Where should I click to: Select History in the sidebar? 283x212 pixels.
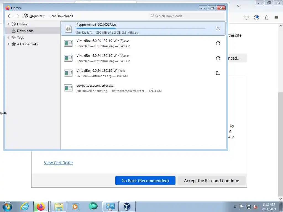click(x=22, y=24)
